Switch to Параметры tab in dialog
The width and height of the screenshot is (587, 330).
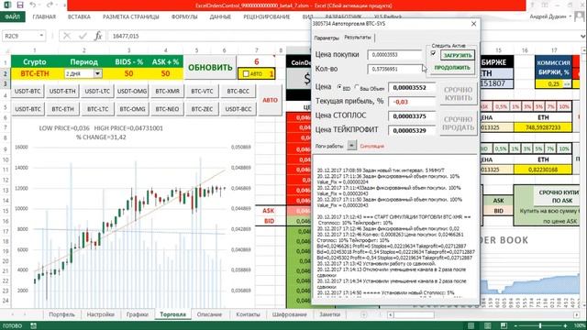[327, 38]
